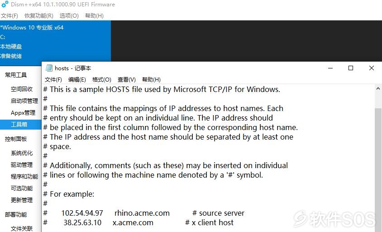The image size is (382, 232).
Task: Open Dism++ 文件(F) menu
Action: 9,16
